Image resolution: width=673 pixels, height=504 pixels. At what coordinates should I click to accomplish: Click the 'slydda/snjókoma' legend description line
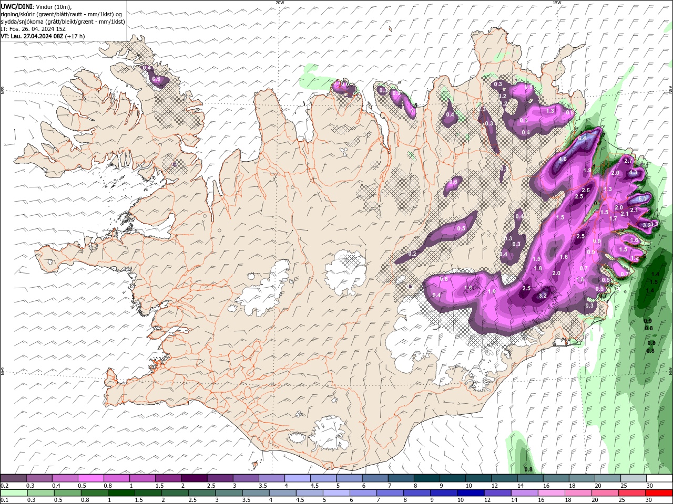[63, 22]
